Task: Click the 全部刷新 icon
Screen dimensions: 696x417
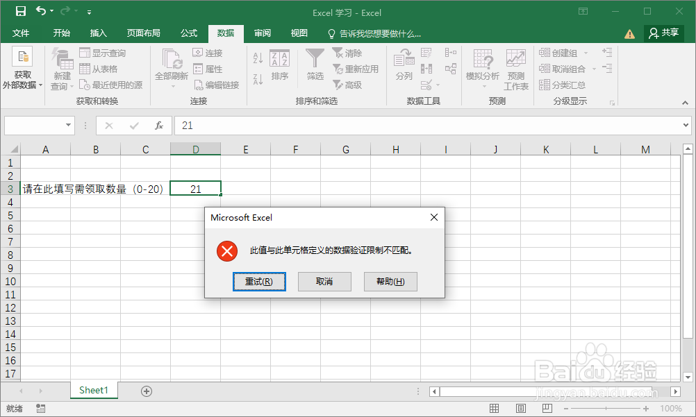Action: coord(172,59)
